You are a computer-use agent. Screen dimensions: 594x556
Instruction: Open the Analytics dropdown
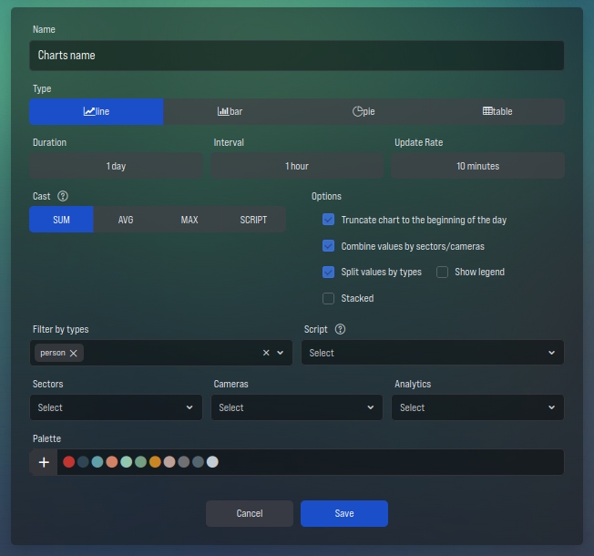point(477,407)
